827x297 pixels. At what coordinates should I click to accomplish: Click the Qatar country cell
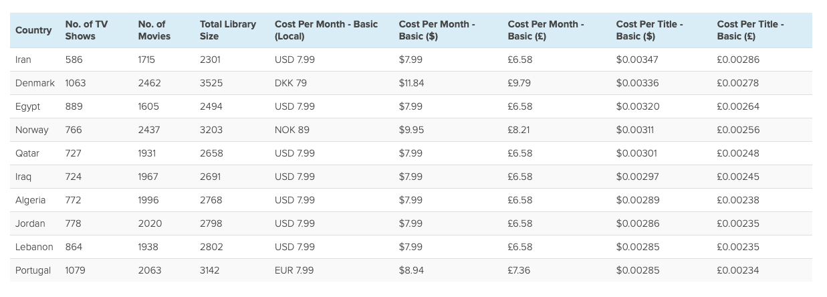(27, 153)
